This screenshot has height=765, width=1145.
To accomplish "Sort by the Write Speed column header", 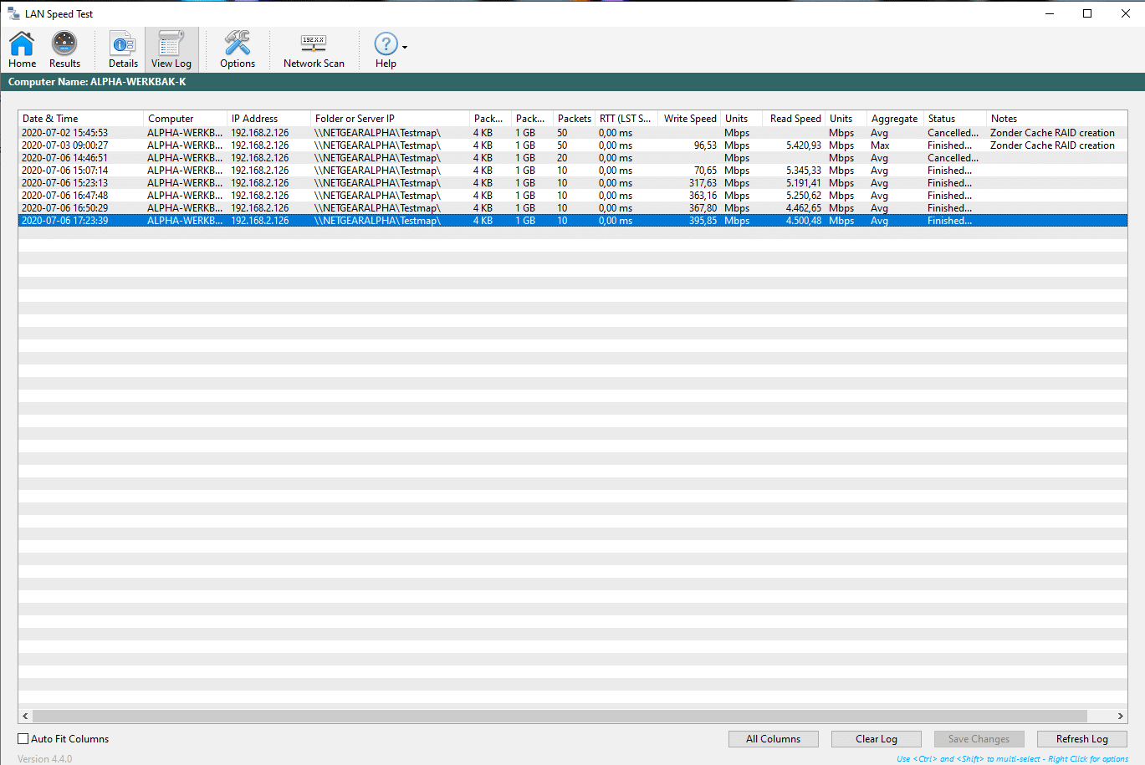I will click(x=689, y=119).
